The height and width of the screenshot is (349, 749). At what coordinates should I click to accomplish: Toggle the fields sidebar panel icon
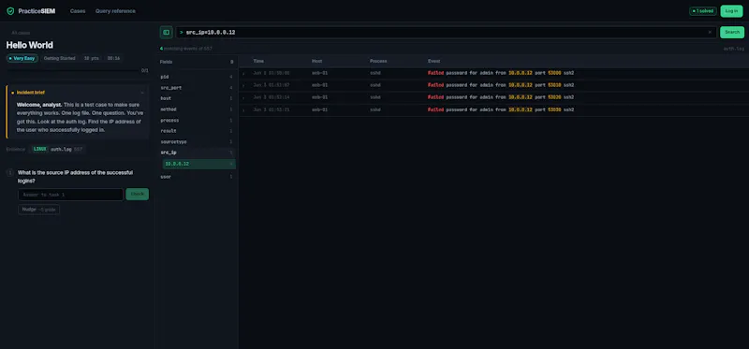[167, 33]
